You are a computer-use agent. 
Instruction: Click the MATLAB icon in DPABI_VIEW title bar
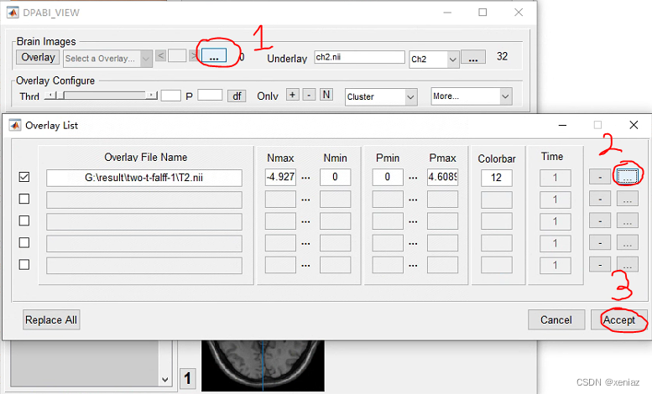13,13
